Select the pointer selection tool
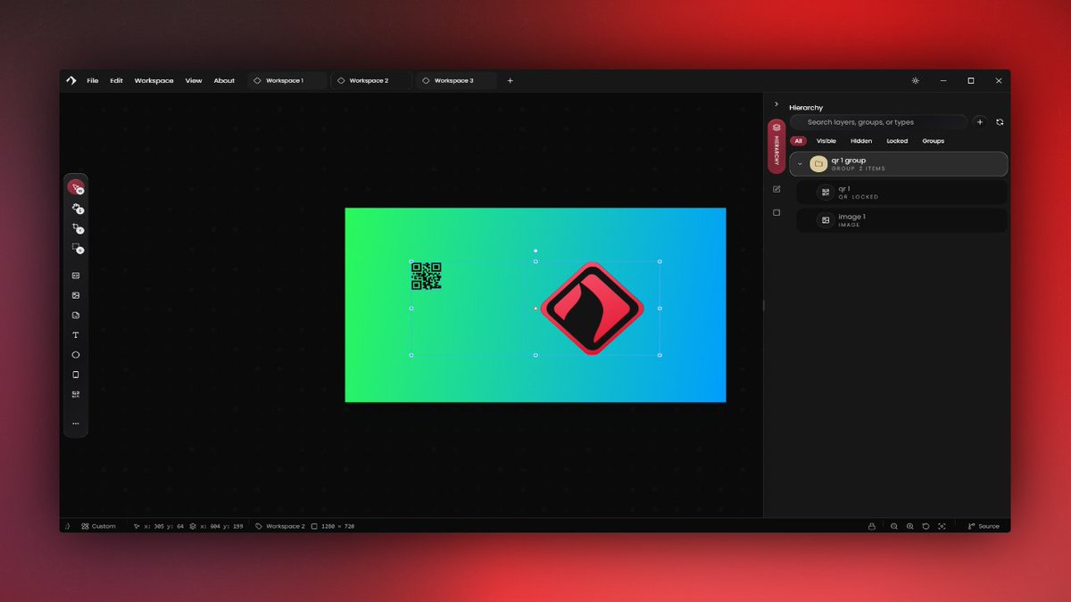This screenshot has width=1071, height=602. click(x=76, y=187)
